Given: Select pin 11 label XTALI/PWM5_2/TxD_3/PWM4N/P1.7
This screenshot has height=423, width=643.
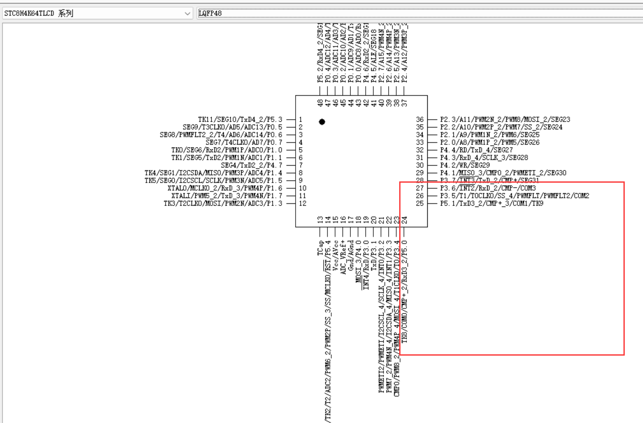Looking at the screenshot, I should 227,196.
